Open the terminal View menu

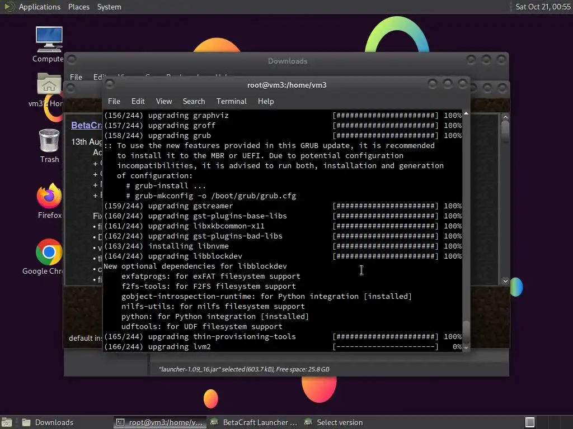click(164, 101)
